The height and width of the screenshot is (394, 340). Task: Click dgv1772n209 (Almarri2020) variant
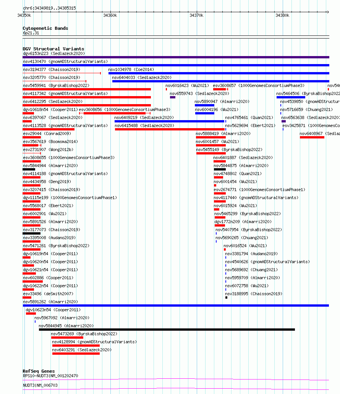tap(243, 222)
